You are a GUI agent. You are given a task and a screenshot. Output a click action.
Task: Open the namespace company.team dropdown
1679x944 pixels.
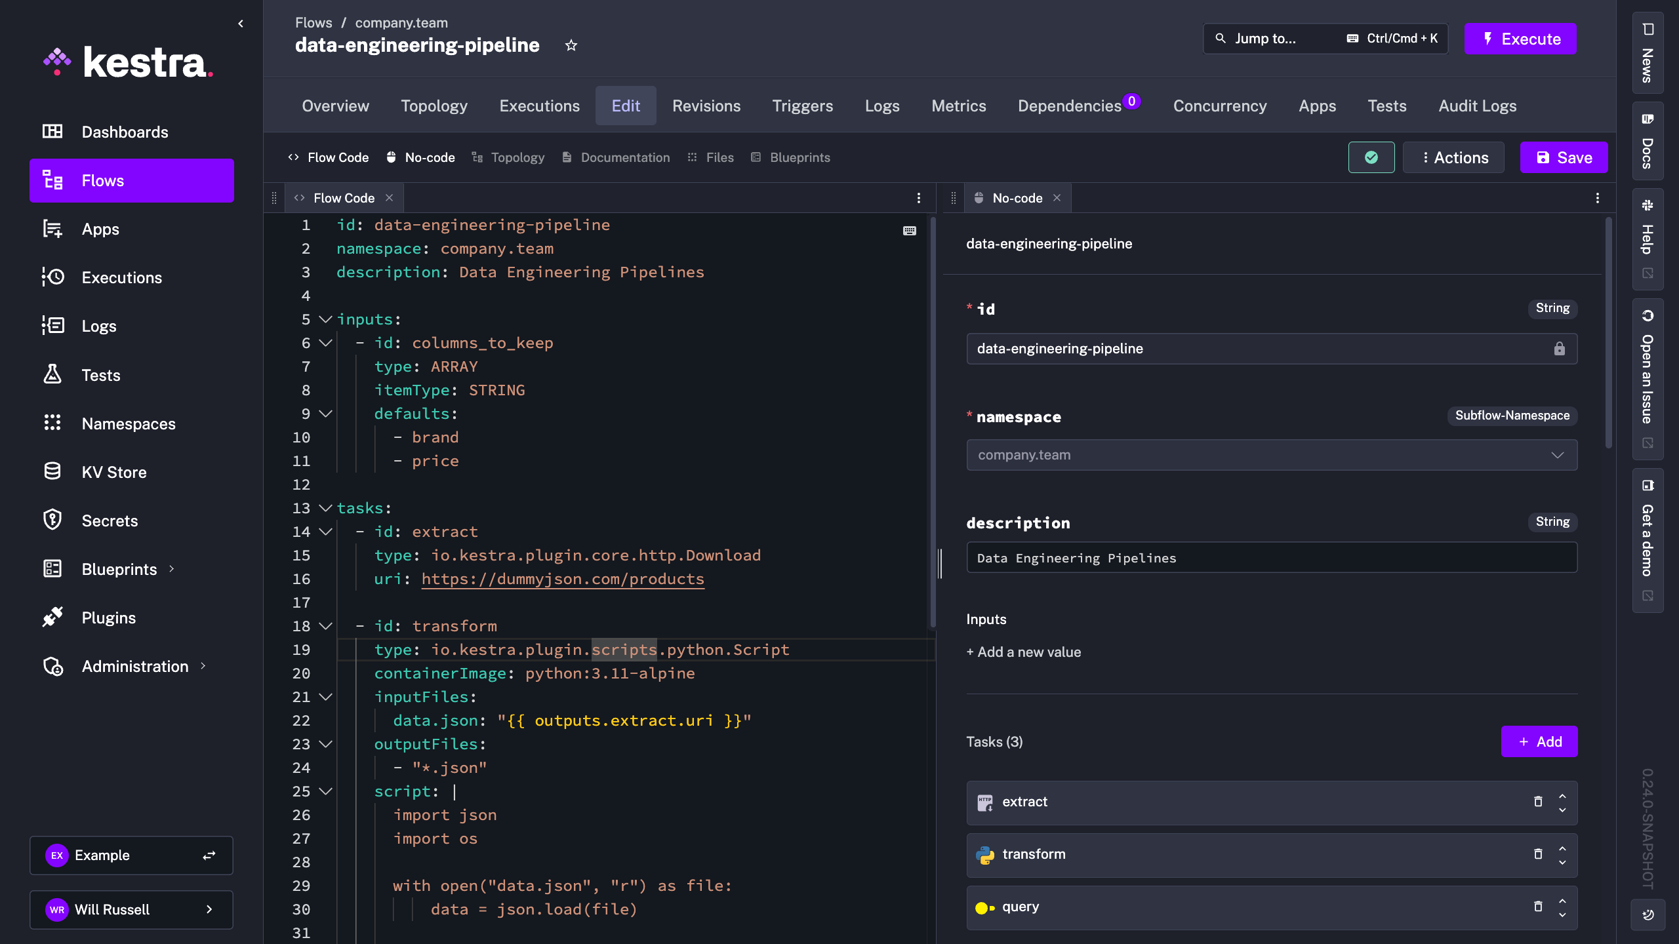1271,455
